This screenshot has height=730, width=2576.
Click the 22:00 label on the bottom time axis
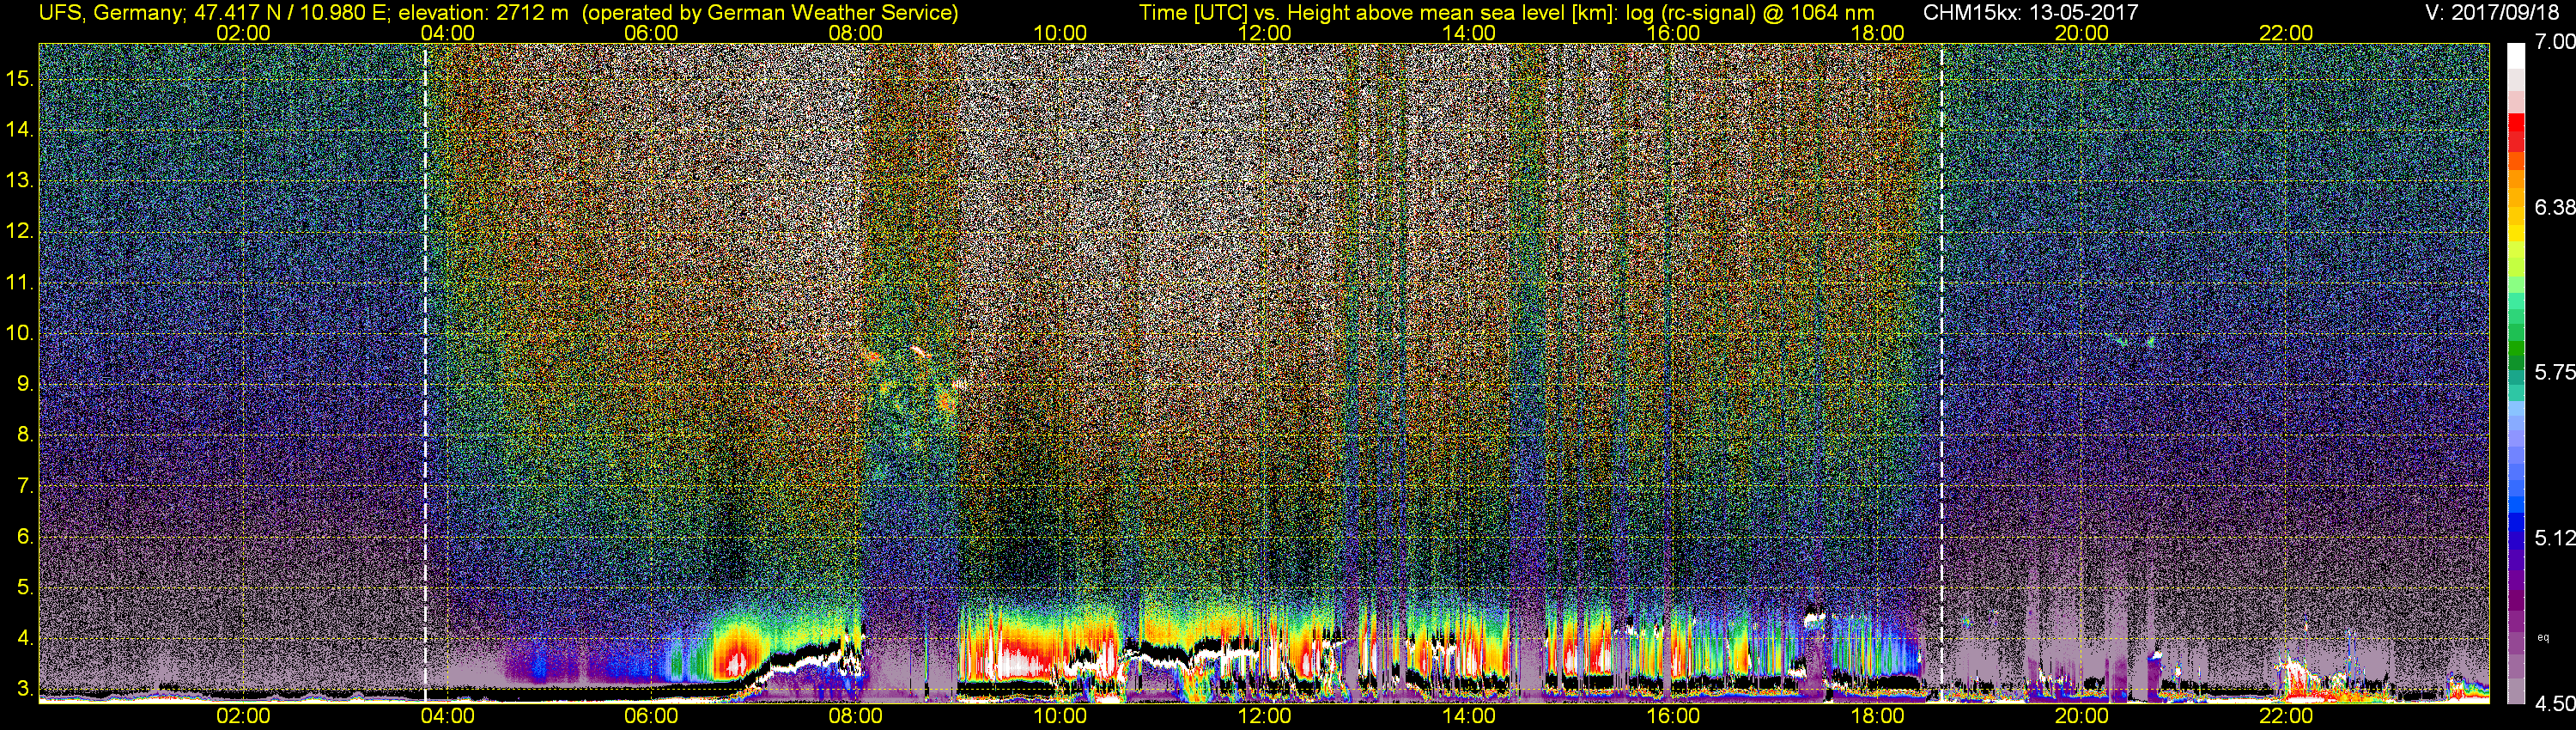(x=2286, y=716)
